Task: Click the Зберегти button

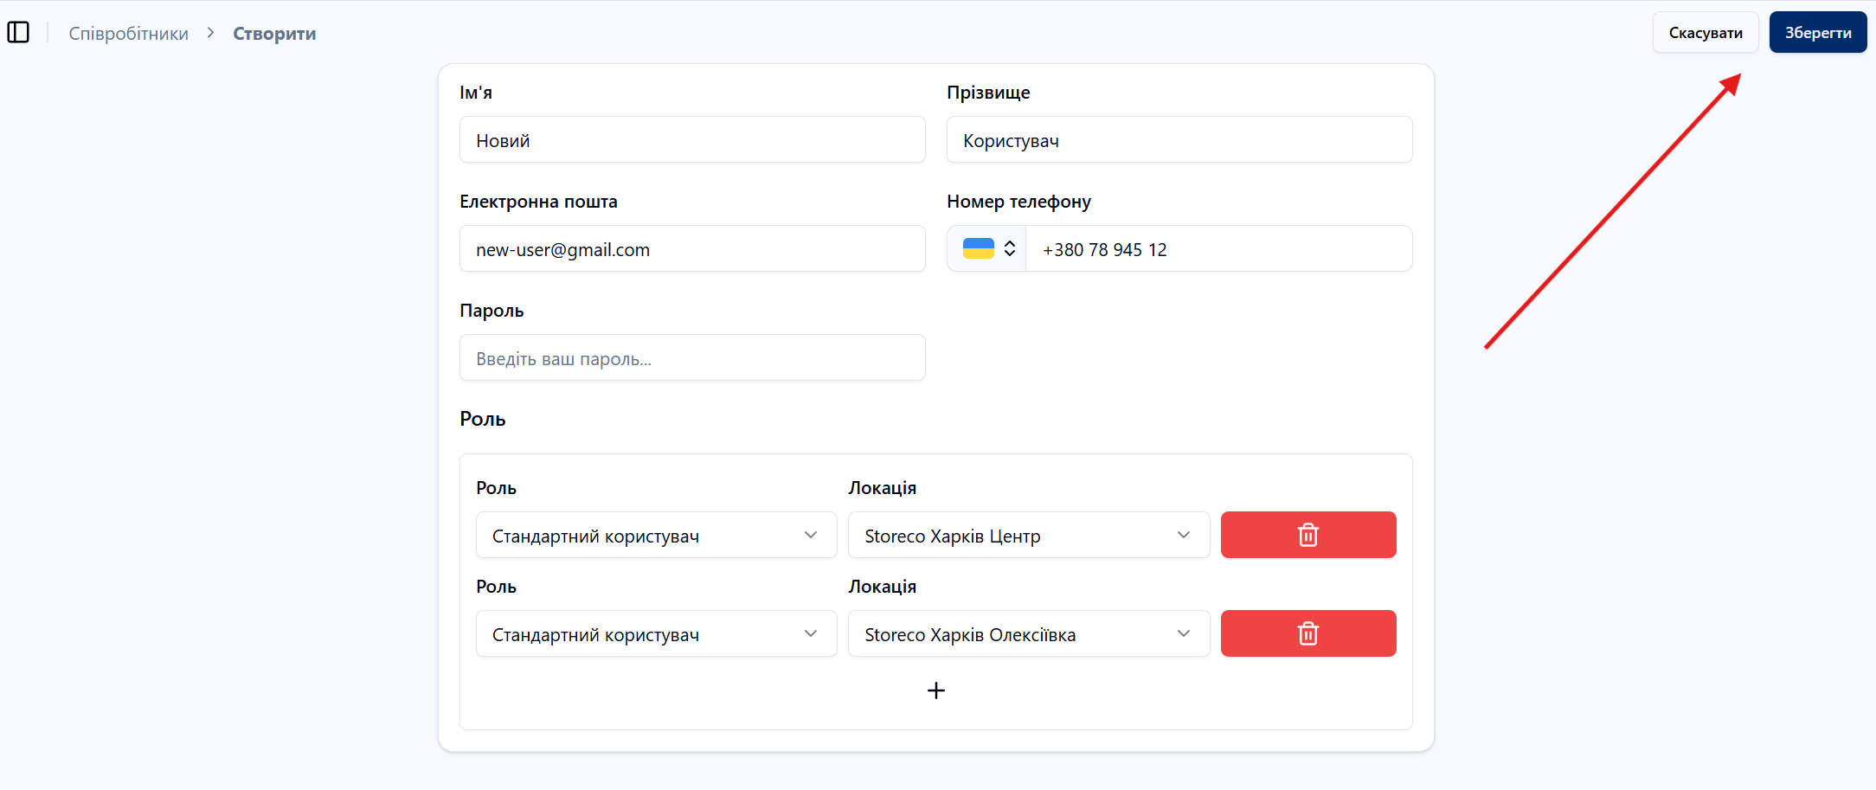Action: point(1817,33)
